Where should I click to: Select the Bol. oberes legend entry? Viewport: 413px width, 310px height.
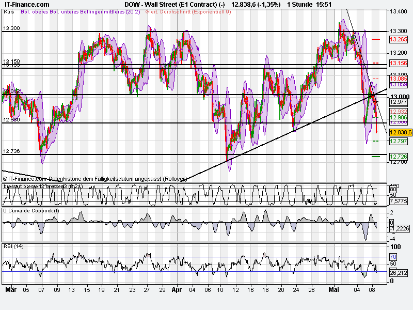tap(34, 12)
